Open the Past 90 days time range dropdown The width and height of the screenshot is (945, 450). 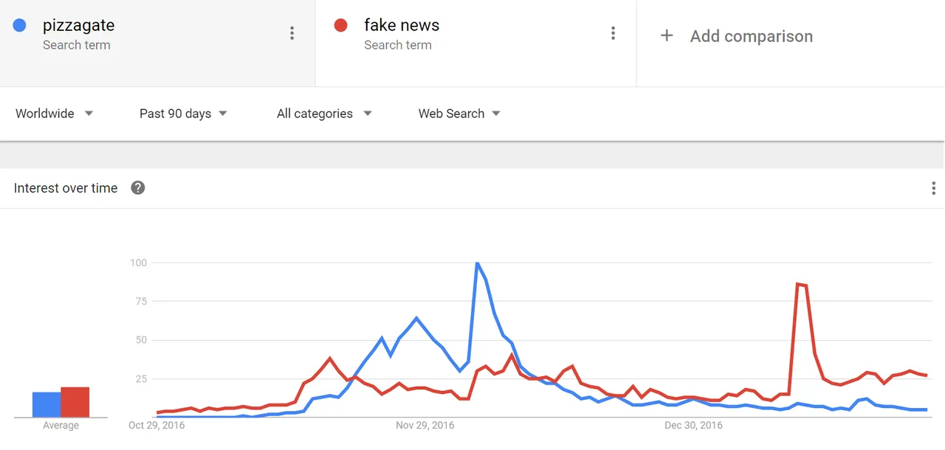click(x=183, y=114)
